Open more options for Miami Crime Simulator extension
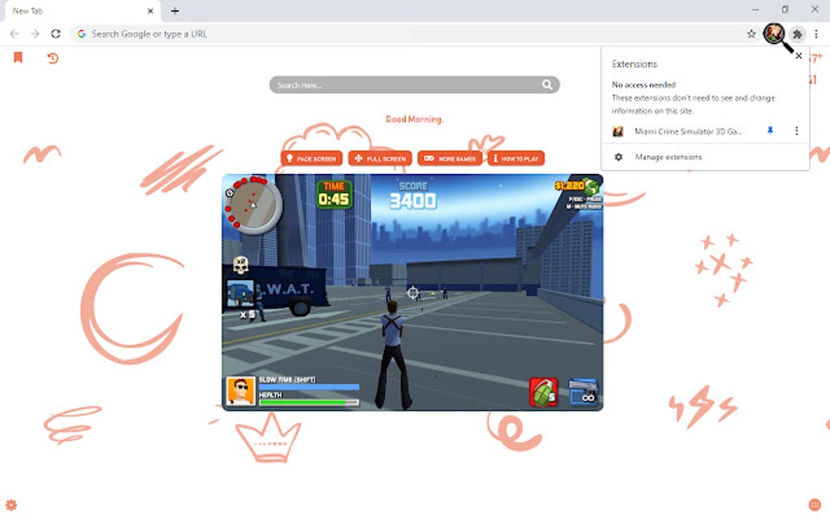This screenshot has height=519, width=830. [796, 131]
